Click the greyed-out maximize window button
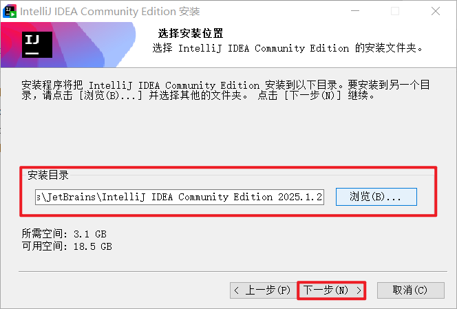Viewport: 457px width, 309px height. pyautogui.click(x=395, y=11)
